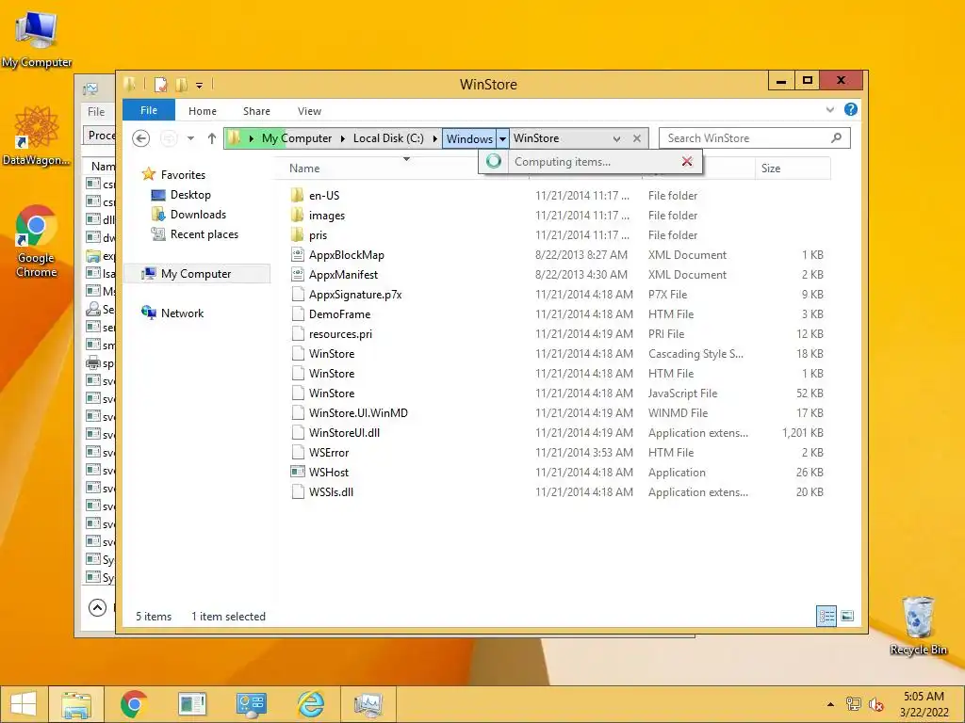Select the WinStore Cascading Style Sheet file
This screenshot has height=723, width=965.
332,354
